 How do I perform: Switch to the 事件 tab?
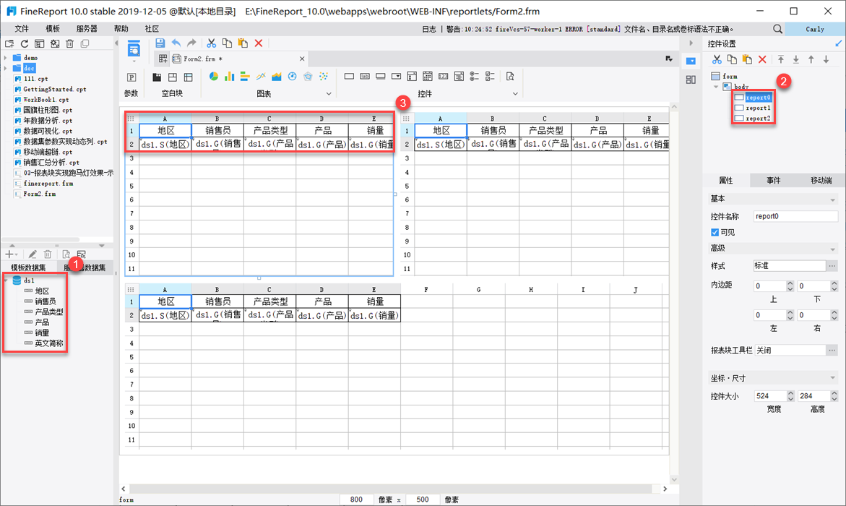point(774,181)
